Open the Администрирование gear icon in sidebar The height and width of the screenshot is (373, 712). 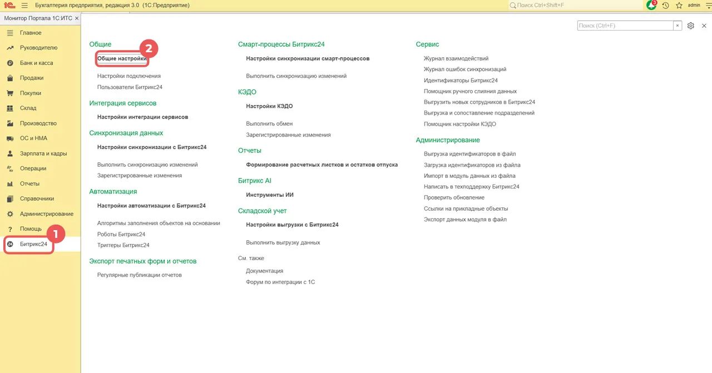coord(10,213)
